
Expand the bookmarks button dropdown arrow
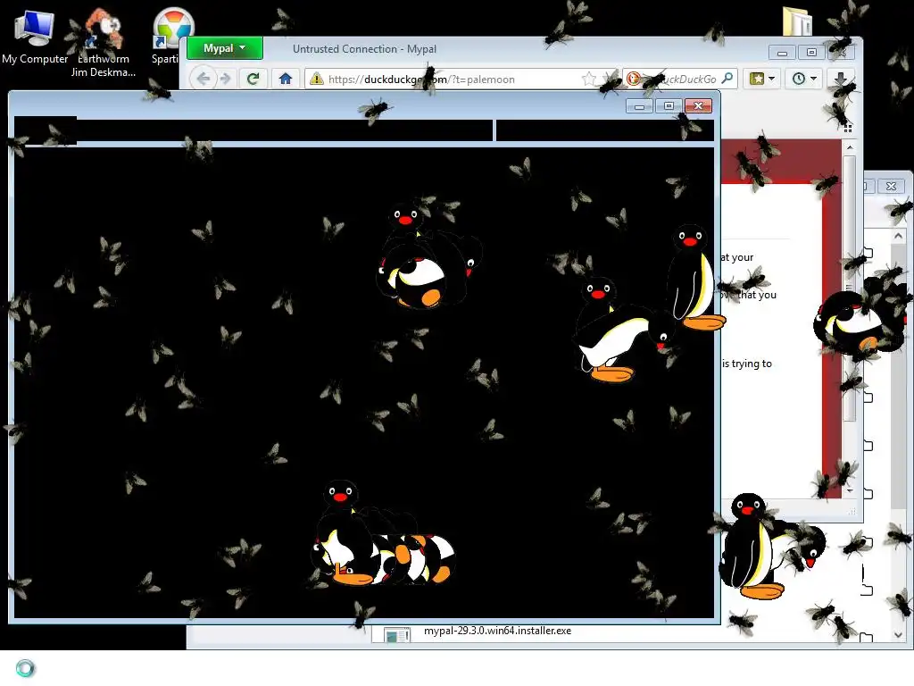pos(772,79)
